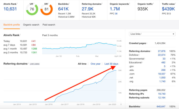This screenshot has width=179, height=109.
Task: Open .edu 269 domains count
Action: 163,70
